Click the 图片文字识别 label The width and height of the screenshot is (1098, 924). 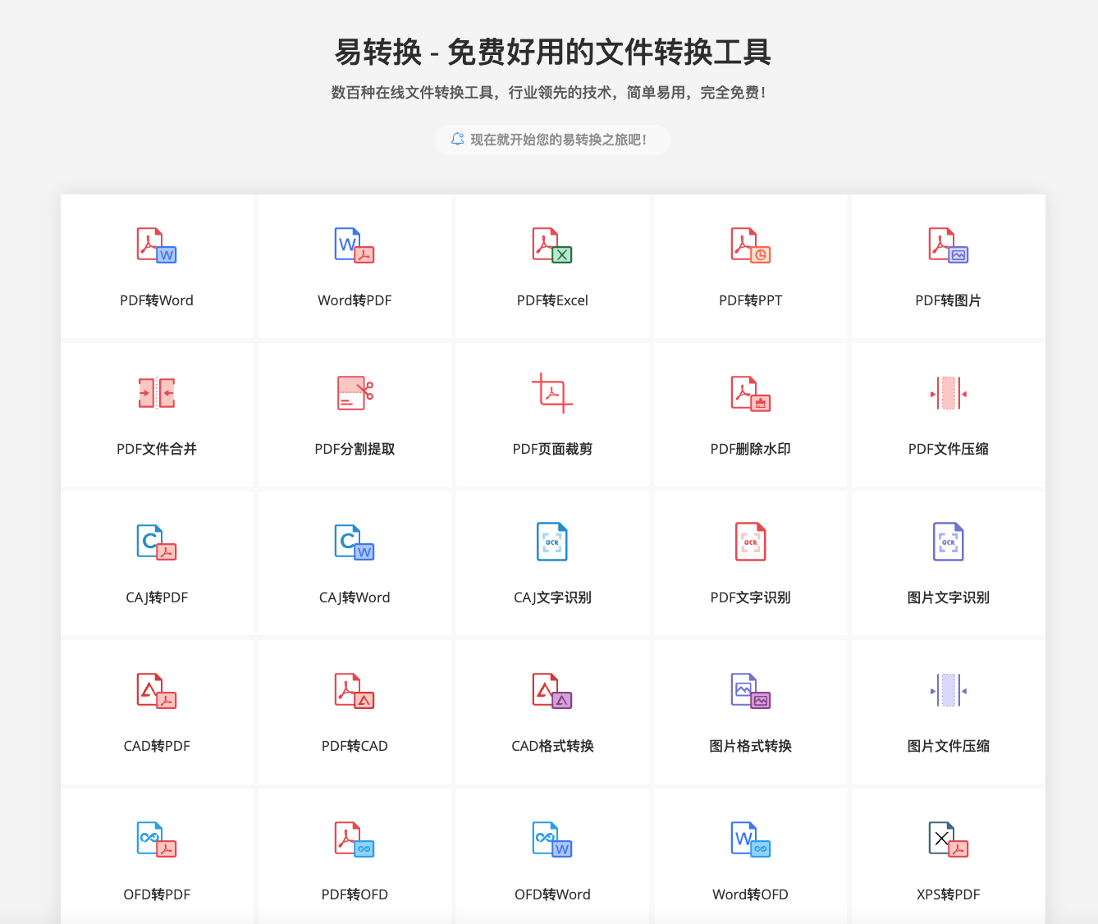click(949, 597)
